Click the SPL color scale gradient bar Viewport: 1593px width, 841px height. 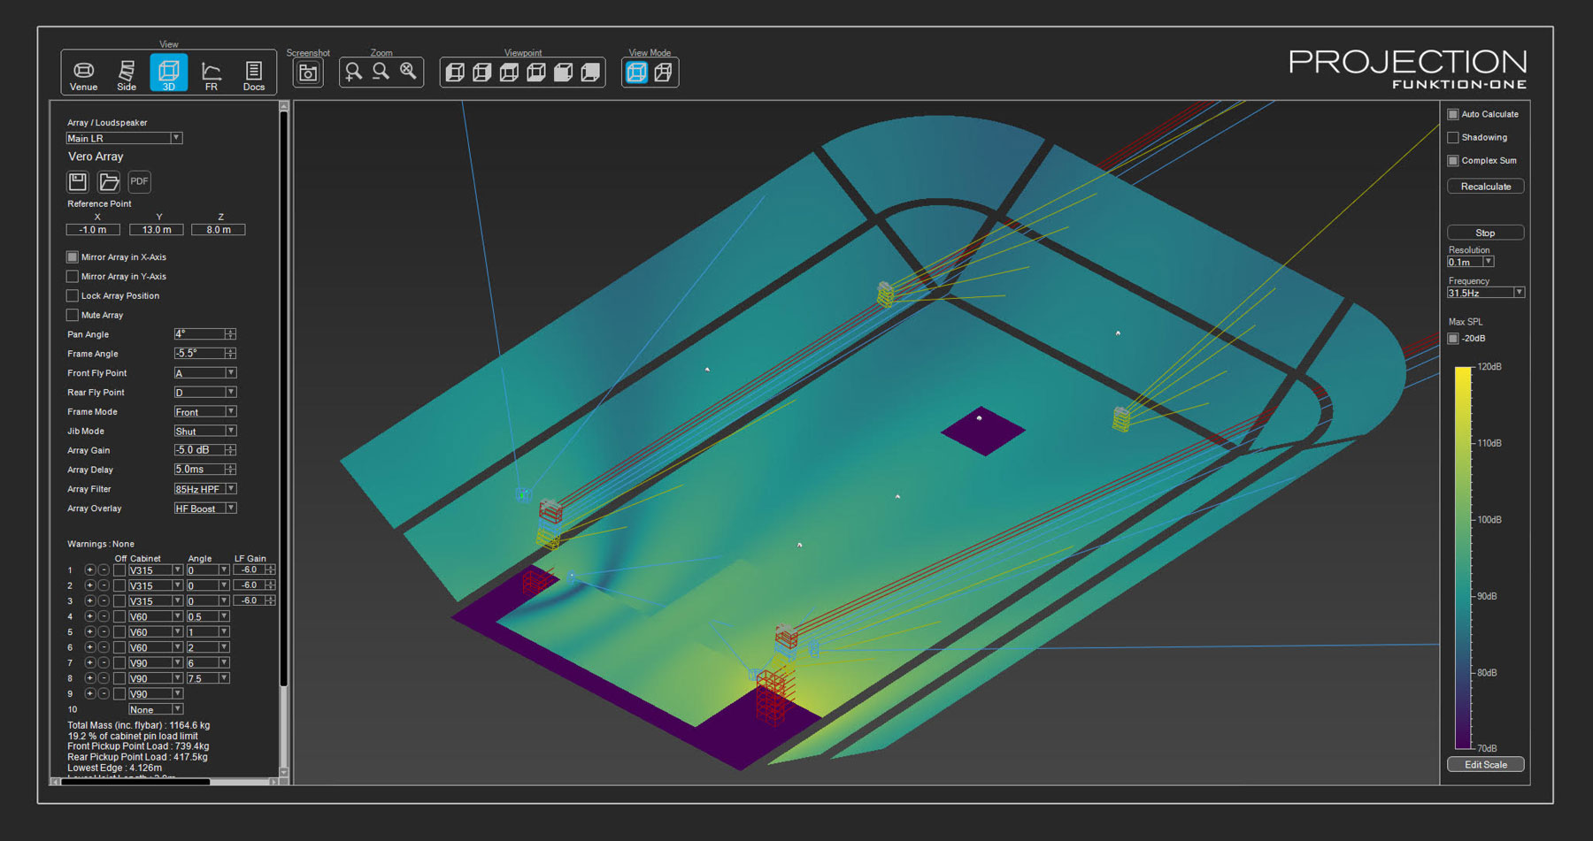point(1463,557)
